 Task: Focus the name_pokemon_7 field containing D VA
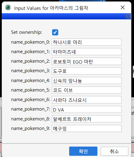tap(87, 109)
